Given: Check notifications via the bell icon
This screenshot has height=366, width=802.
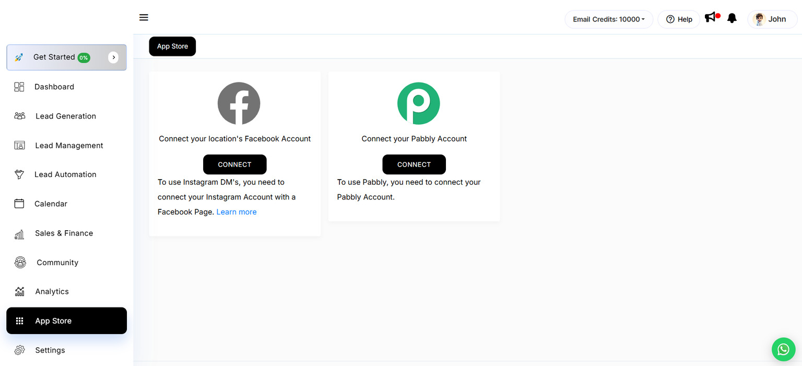Looking at the screenshot, I should [x=732, y=18].
